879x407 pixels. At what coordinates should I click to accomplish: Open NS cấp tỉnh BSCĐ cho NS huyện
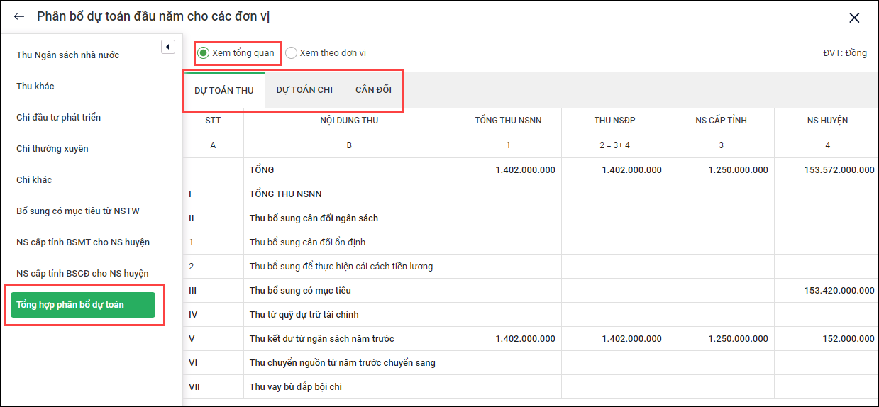point(82,274)
